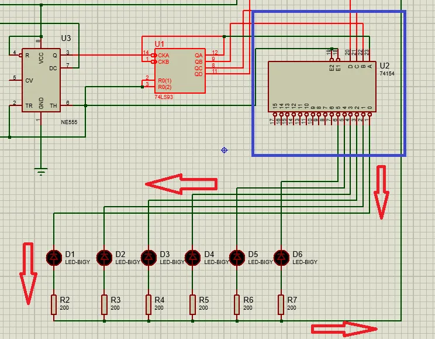Click the E2 enable label on U2
Screen dimensions: 435x339
click(x=332, y=68)
